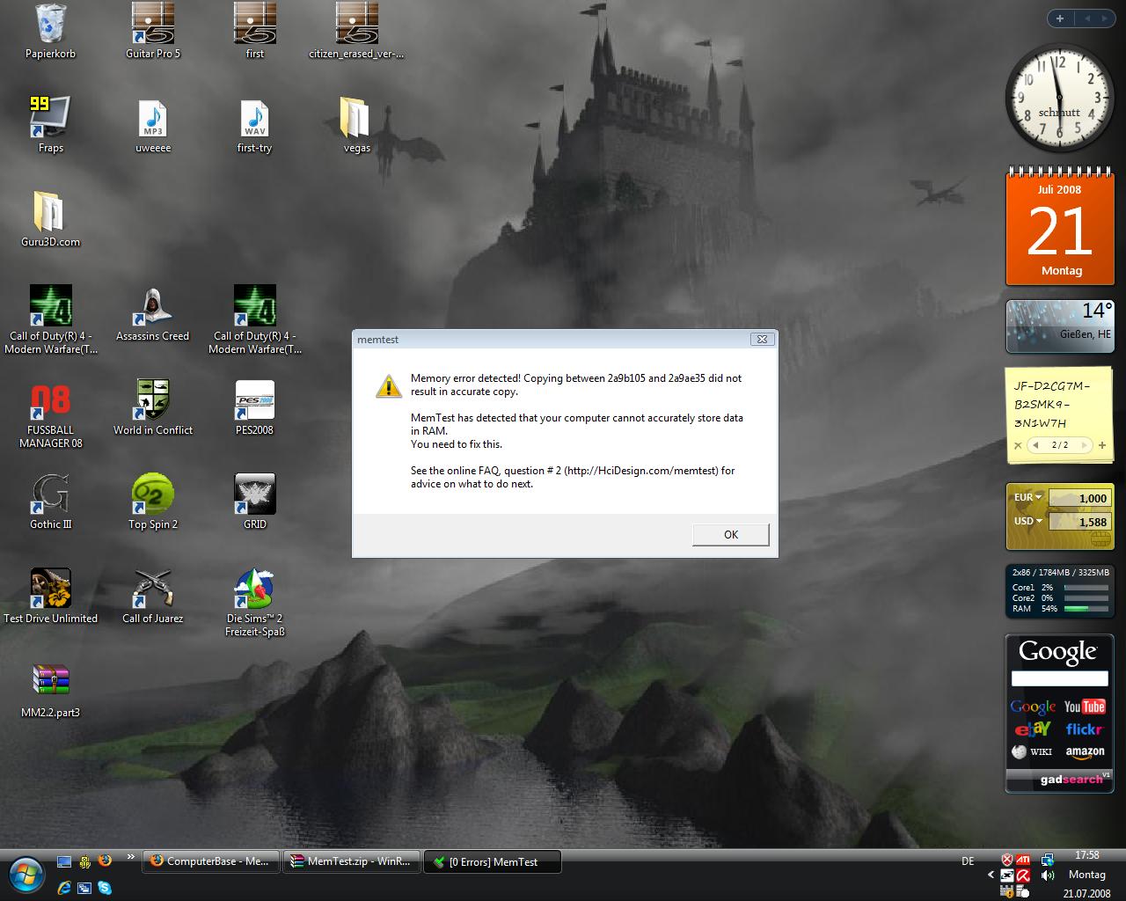The image size is (1126, 901).
Task: Select the Guru3D.com folder icon
Action: 50,219
